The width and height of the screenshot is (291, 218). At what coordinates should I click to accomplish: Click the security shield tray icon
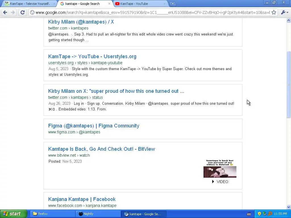tap(259, 214)
